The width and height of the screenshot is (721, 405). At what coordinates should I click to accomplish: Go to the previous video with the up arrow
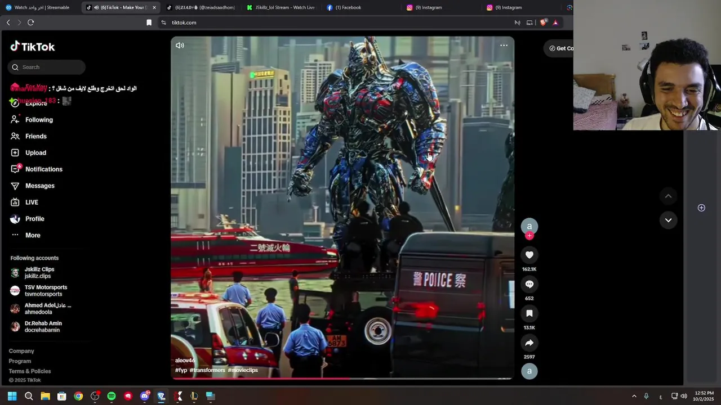[x=668, y=196]
